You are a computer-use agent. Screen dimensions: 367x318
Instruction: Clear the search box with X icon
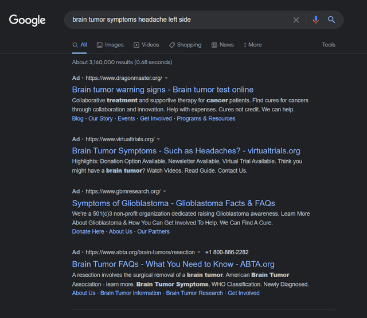point(296,20)
